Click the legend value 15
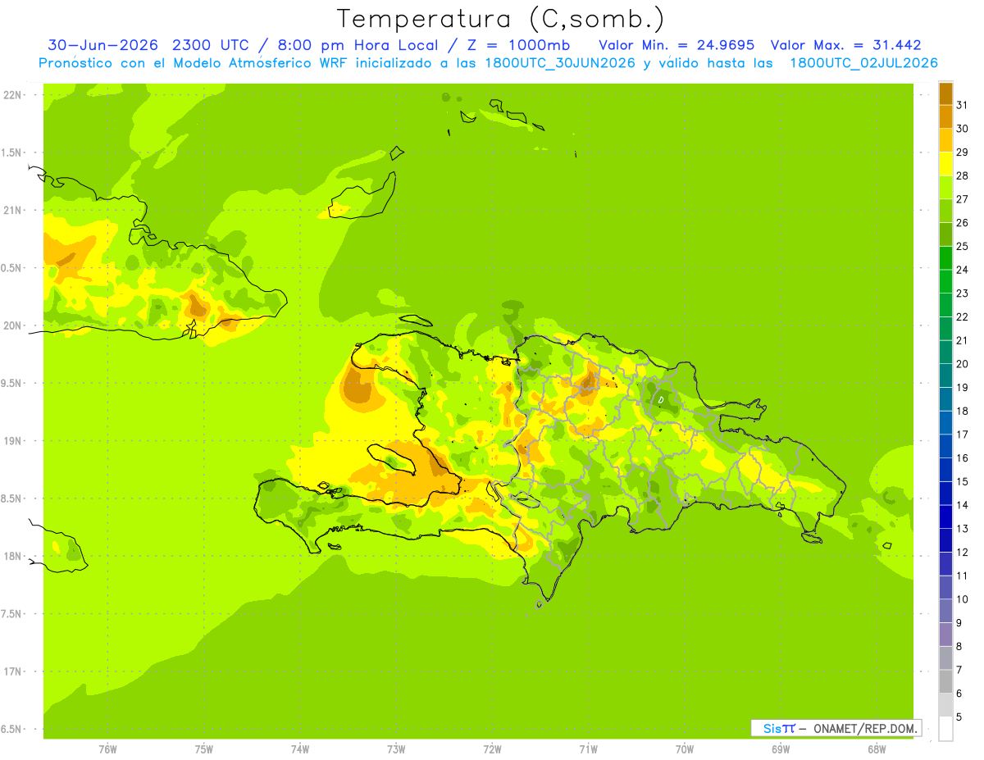 [x=962, y=481]
